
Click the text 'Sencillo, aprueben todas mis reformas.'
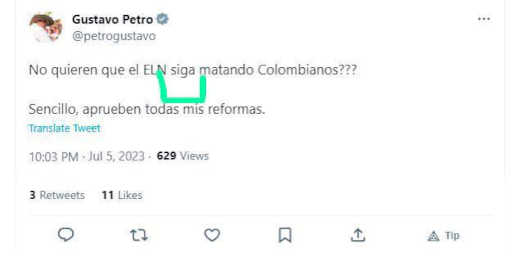(147, 109)
